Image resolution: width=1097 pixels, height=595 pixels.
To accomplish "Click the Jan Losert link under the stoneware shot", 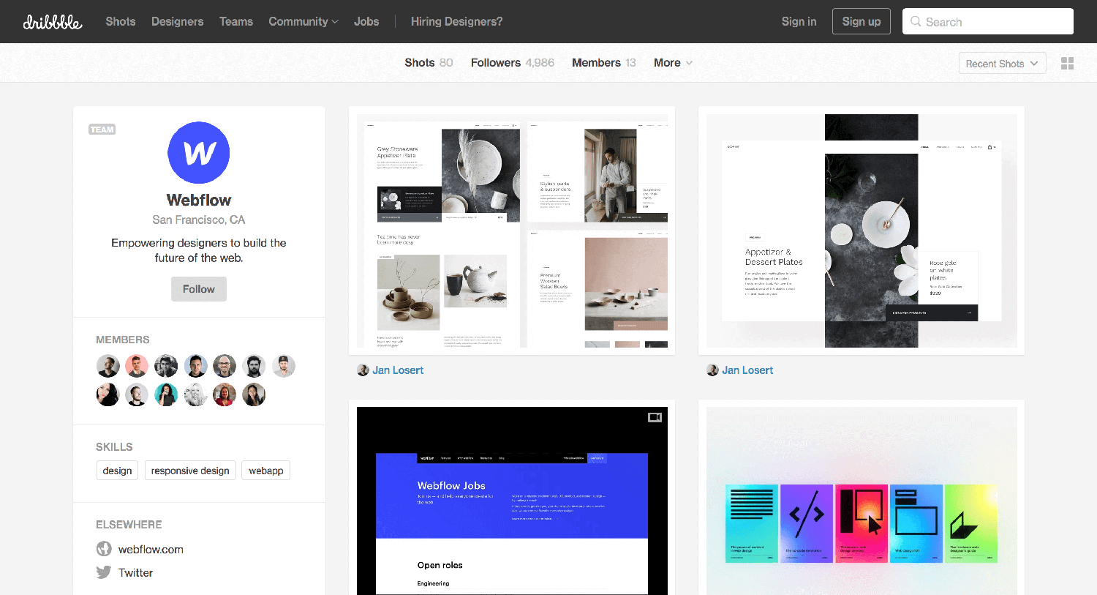I will 398,370.
